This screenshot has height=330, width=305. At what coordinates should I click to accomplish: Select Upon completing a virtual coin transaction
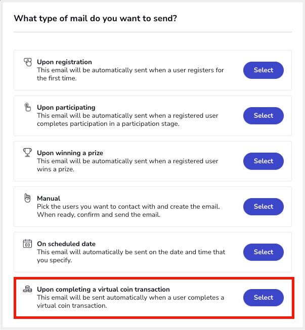pos(264,297)
